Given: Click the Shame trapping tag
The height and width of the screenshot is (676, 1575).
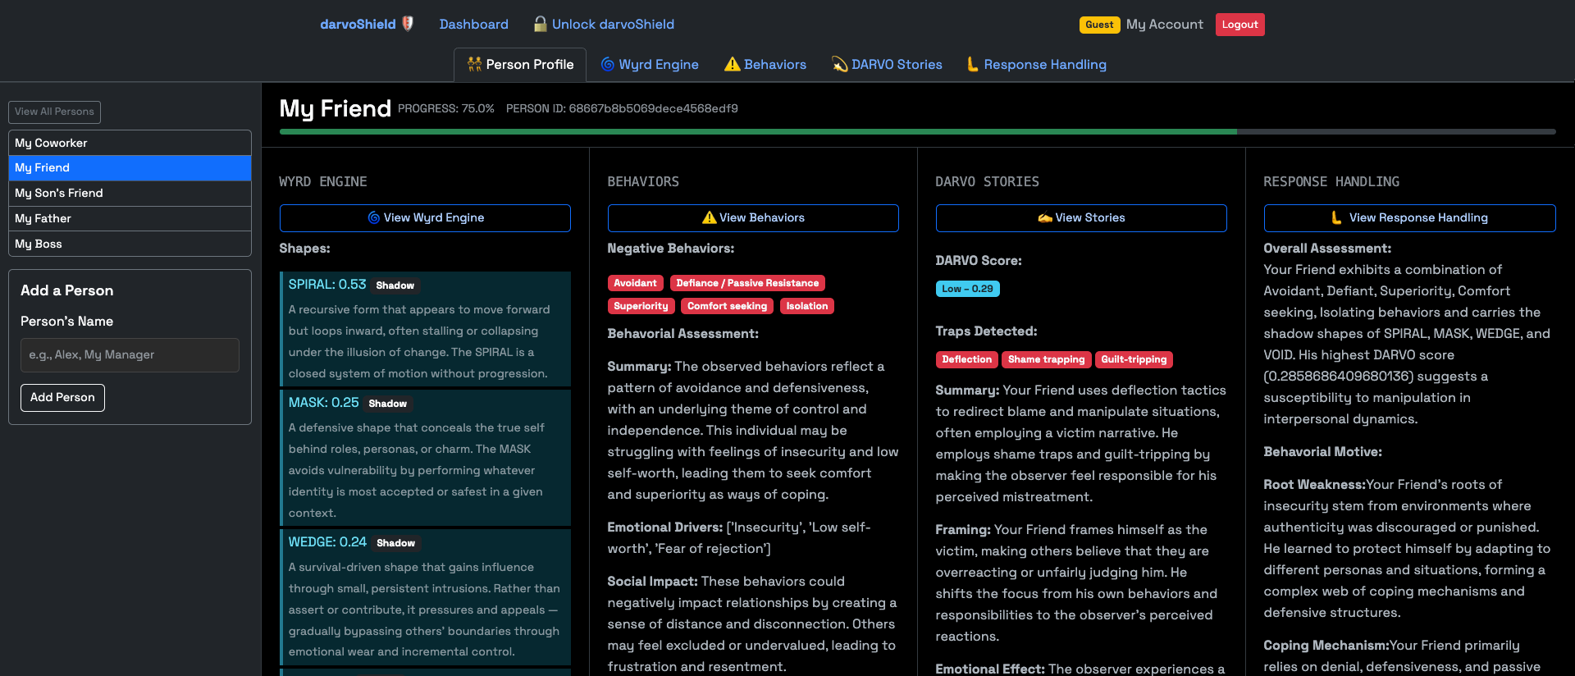Looking at the screenshot, I should 1046,359.
